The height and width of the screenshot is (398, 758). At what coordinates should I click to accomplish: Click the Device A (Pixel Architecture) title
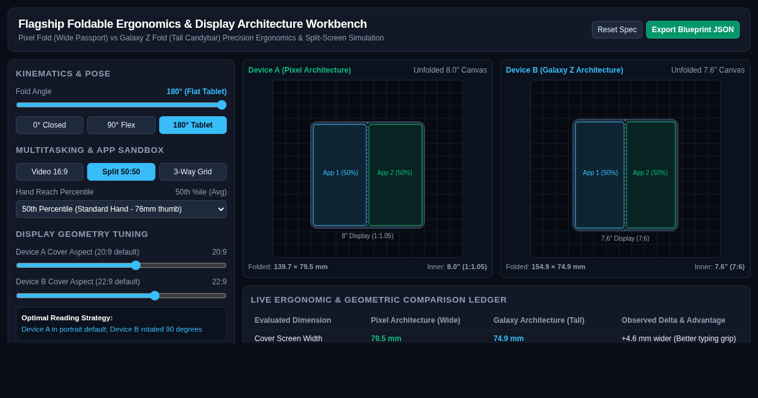(x=299, y=70)
